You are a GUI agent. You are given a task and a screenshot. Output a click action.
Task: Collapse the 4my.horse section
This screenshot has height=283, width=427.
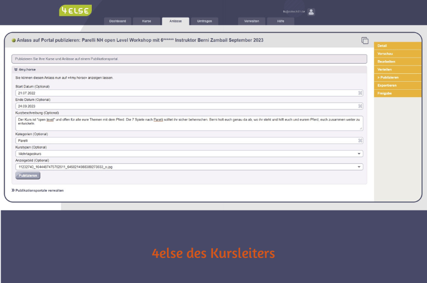point(16,69)
